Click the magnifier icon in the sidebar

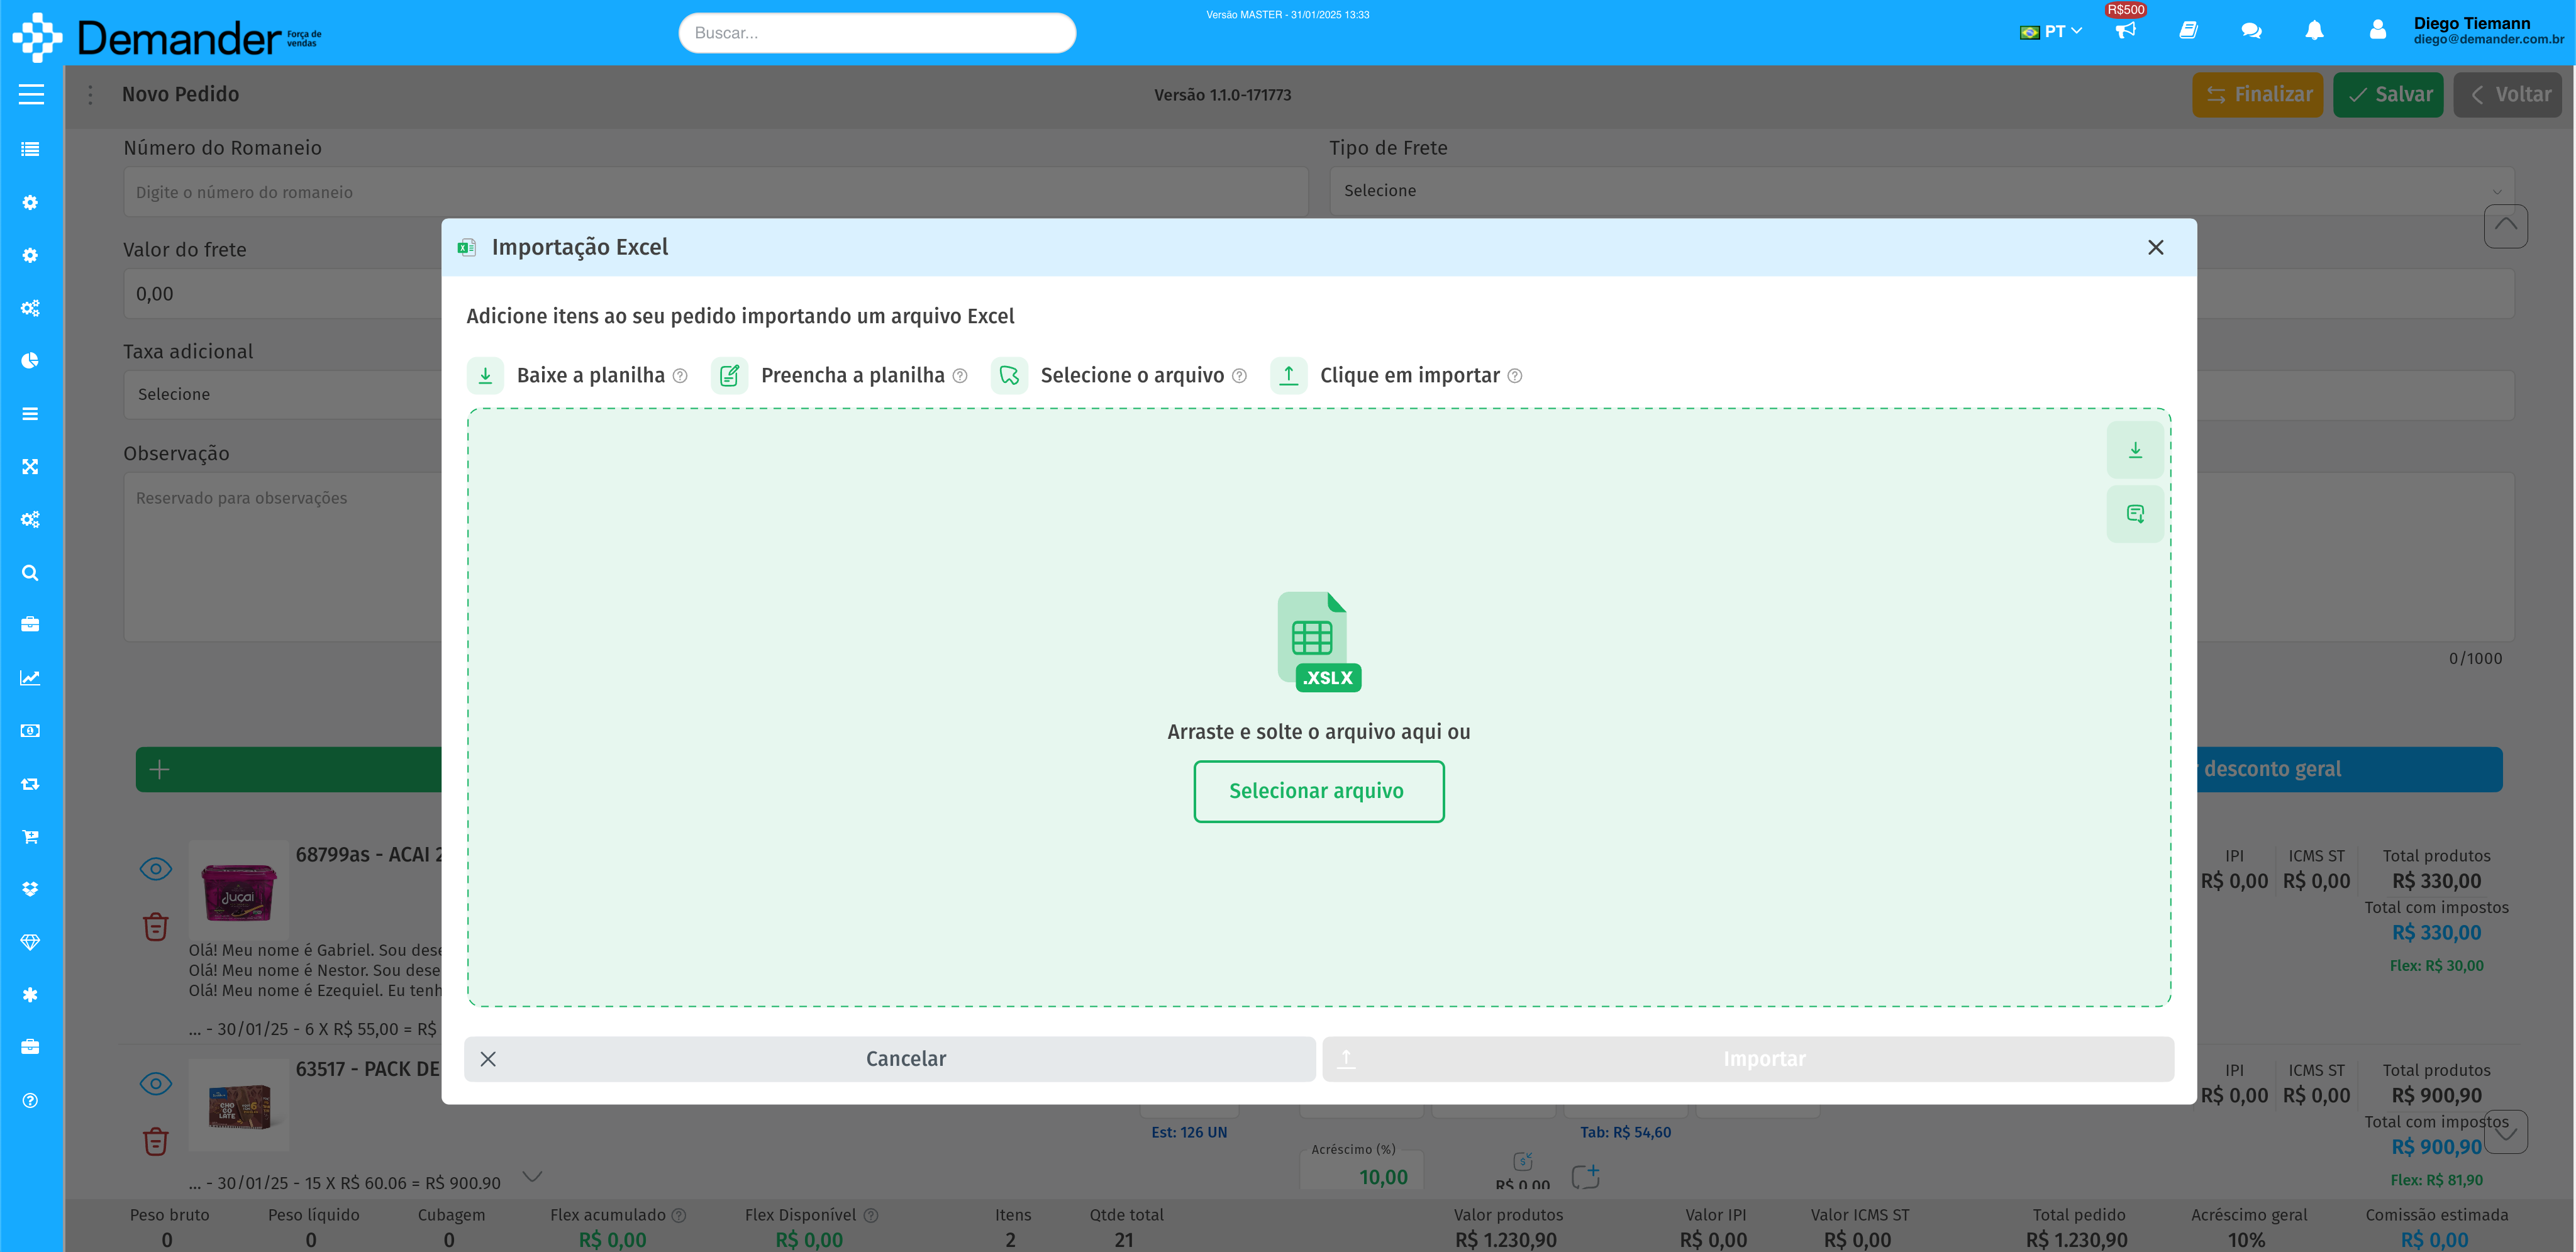30,573
